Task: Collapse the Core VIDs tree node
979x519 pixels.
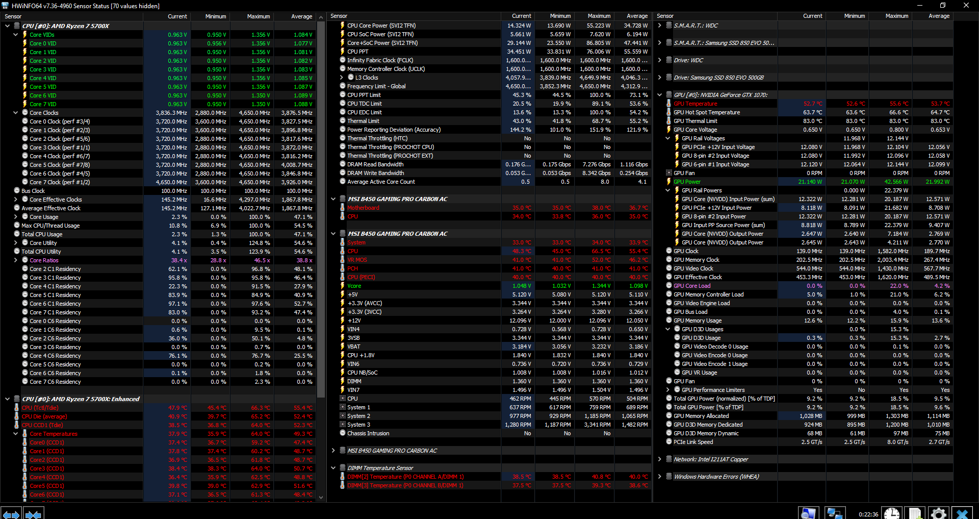Action: coord(16,35)
